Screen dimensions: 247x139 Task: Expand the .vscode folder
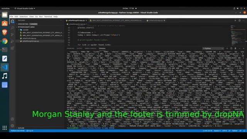click(x=25, y=30)
